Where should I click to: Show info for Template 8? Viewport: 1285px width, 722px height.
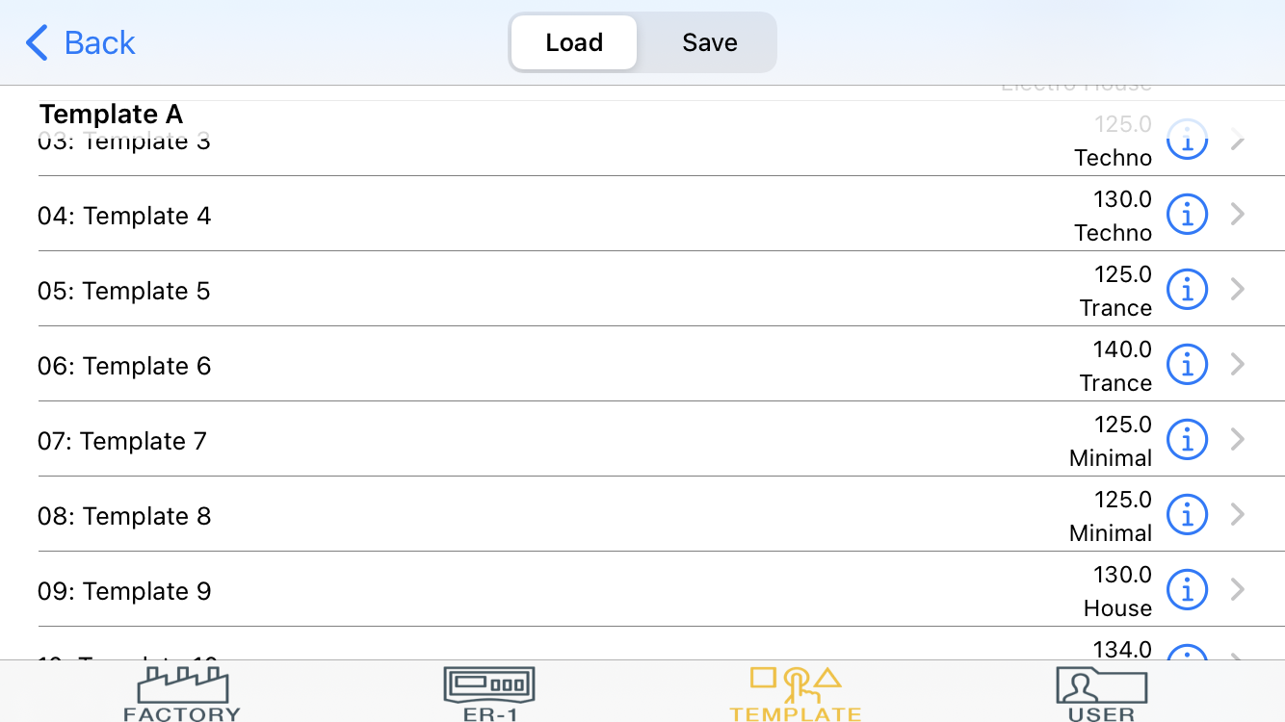[1187, 515]
